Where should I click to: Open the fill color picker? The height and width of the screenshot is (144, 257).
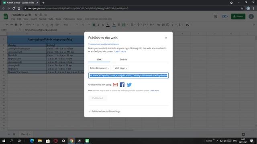[114, 25]
